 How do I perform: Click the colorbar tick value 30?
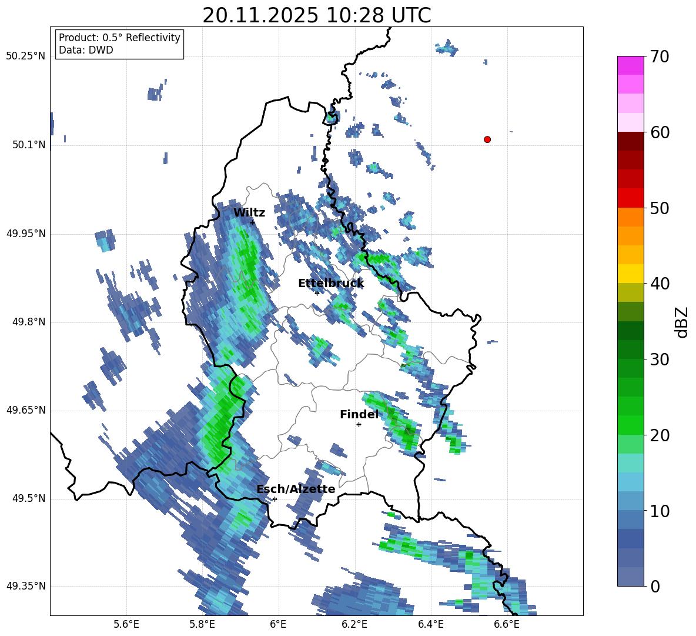coord(660,359)
